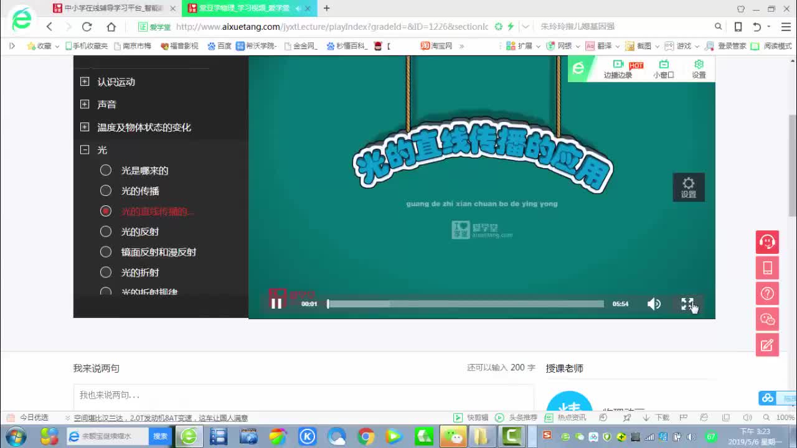Screen dimensions: 797x448
Task: Open 今日优选 in status bar
Action: (x=28, y=418)
